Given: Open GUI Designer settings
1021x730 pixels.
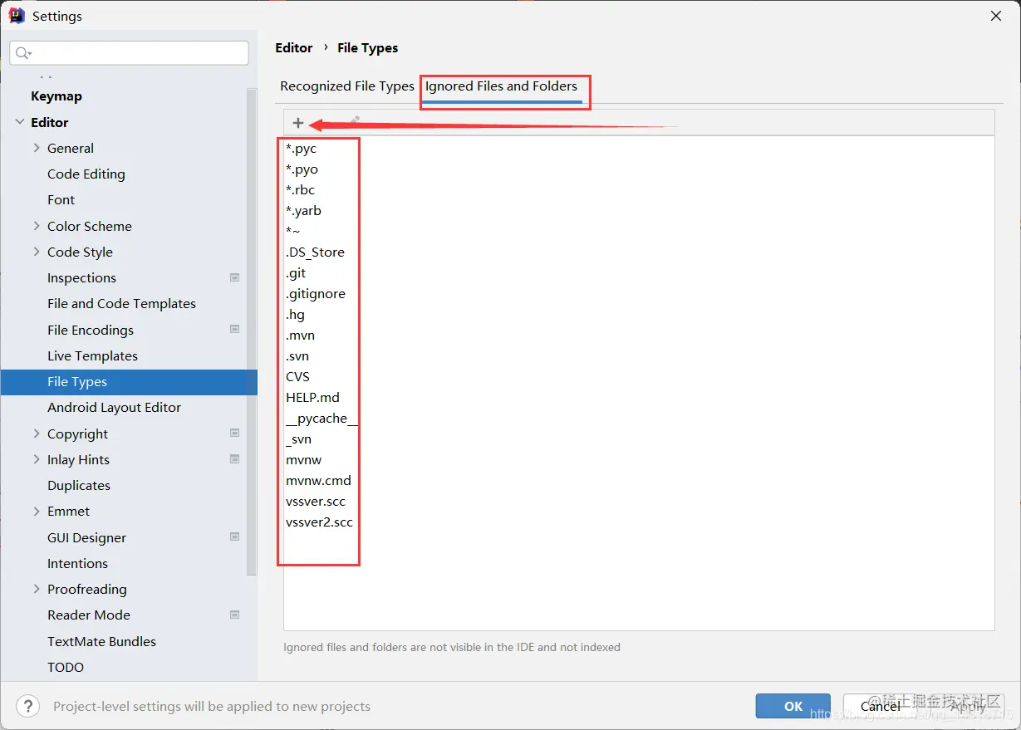Looking at the screenshot, I should click(86, 537).
